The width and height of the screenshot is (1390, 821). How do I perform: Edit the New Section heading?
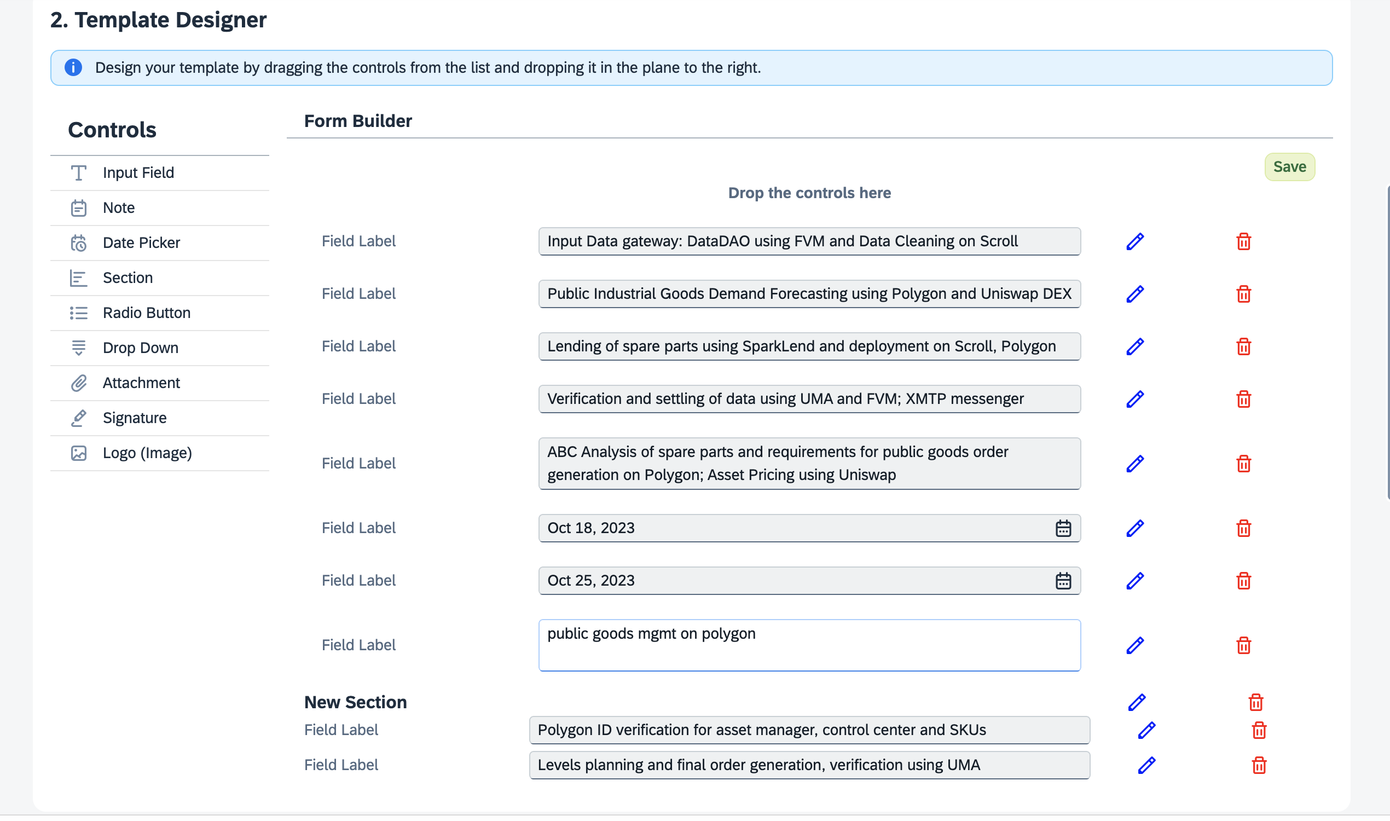1136,702
